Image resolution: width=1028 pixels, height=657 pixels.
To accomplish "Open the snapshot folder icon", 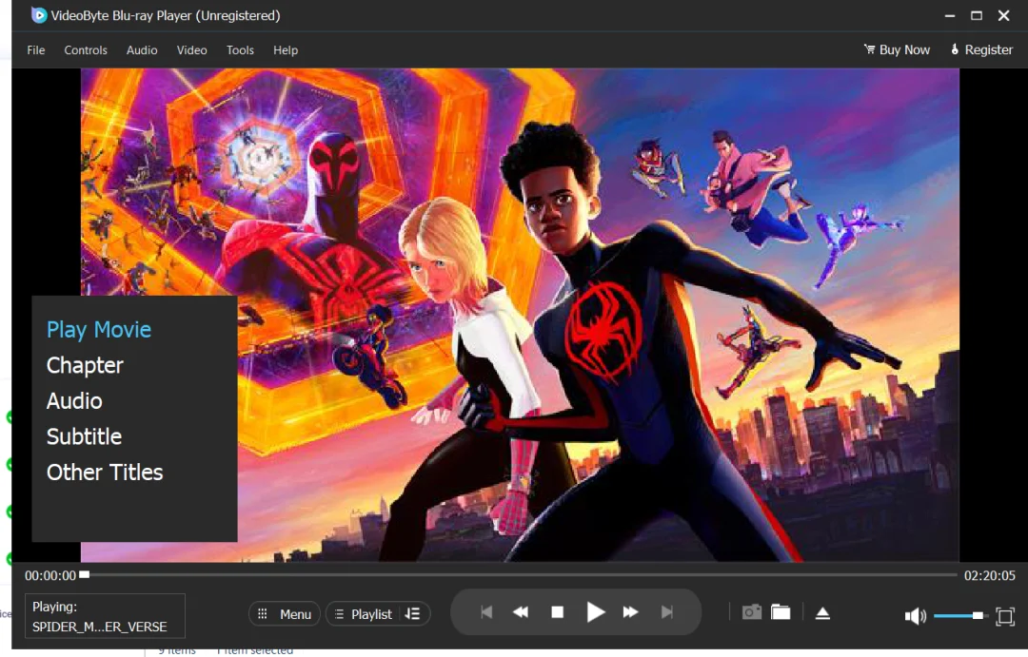I will pyautogui.click(x=781, y=612).
